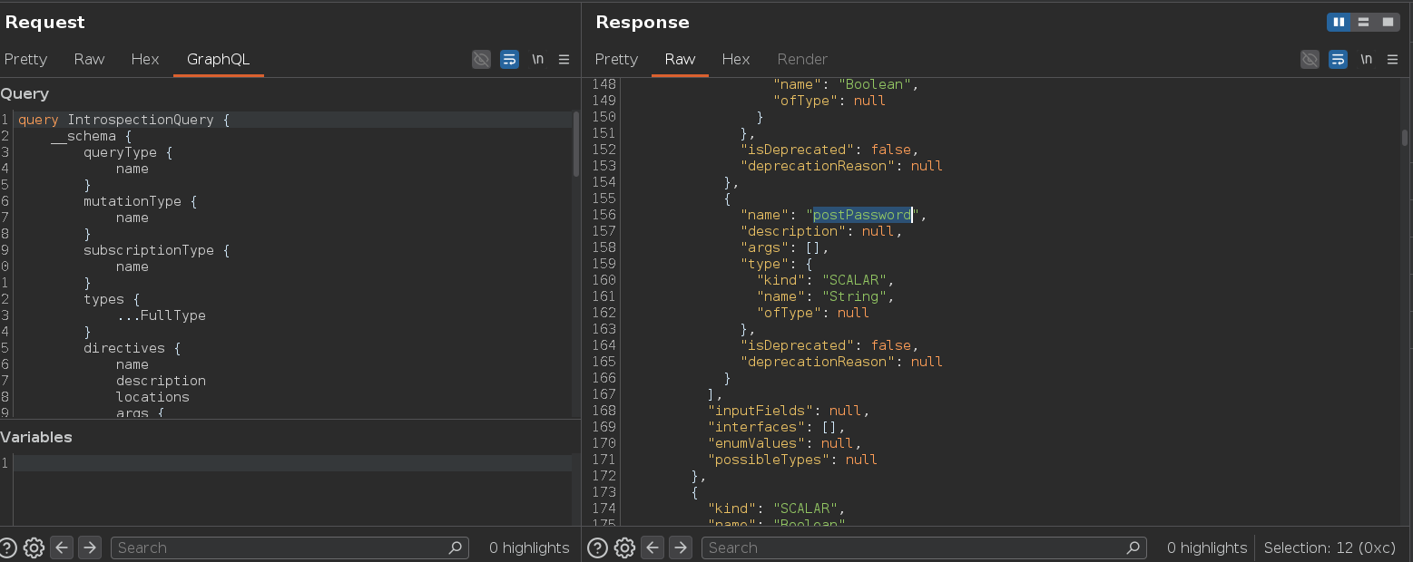Click '"interfaces": []' line
This screenshot has width=1413, height=562.
pyautogui.click(x=777, y=427)
